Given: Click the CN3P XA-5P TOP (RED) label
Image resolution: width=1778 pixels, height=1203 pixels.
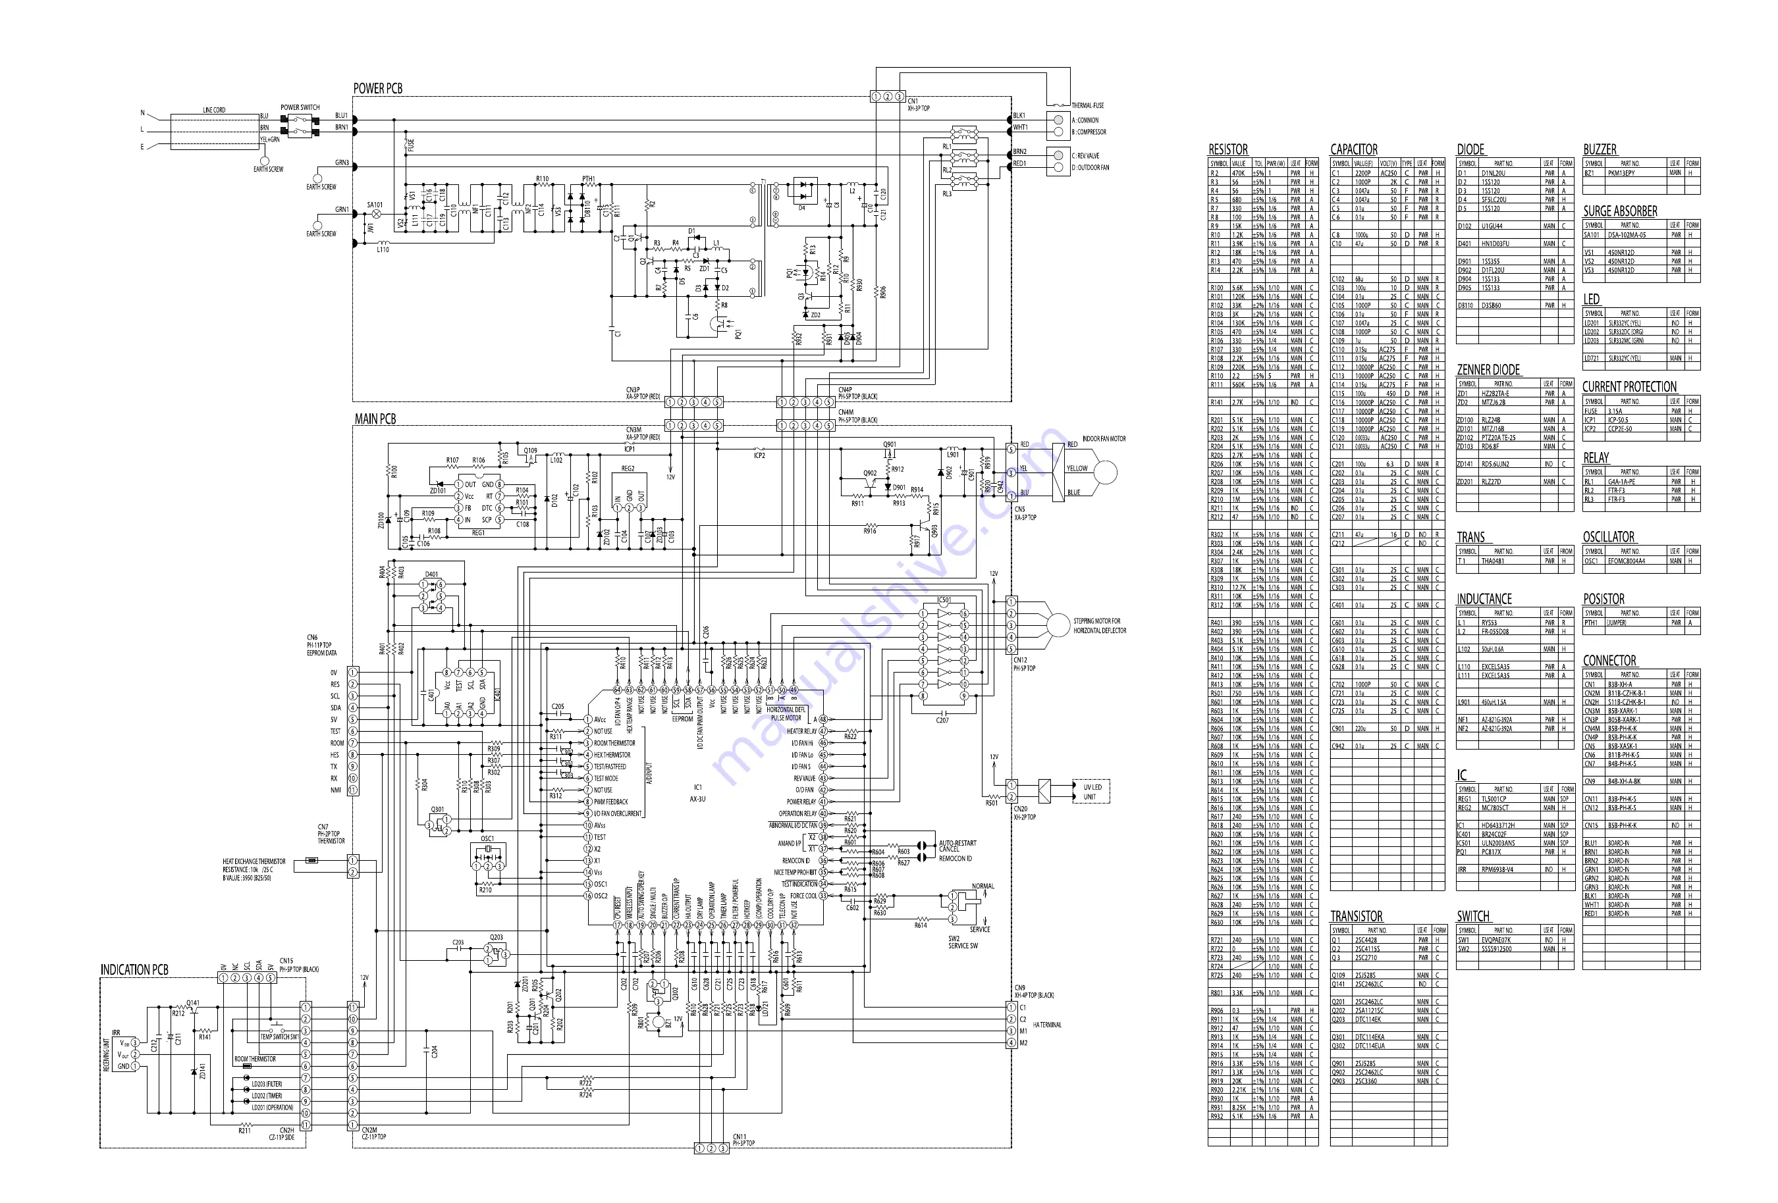Looking at the screenshot, I should click(643, 393).
